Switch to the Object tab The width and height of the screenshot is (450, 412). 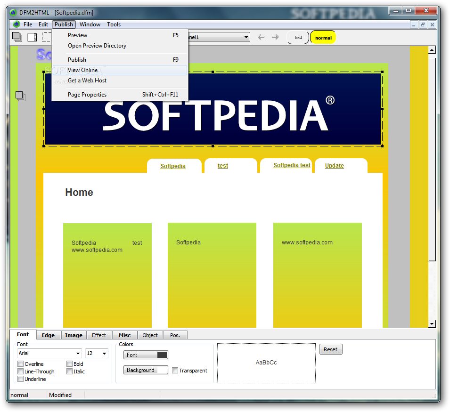click(150, 335)
